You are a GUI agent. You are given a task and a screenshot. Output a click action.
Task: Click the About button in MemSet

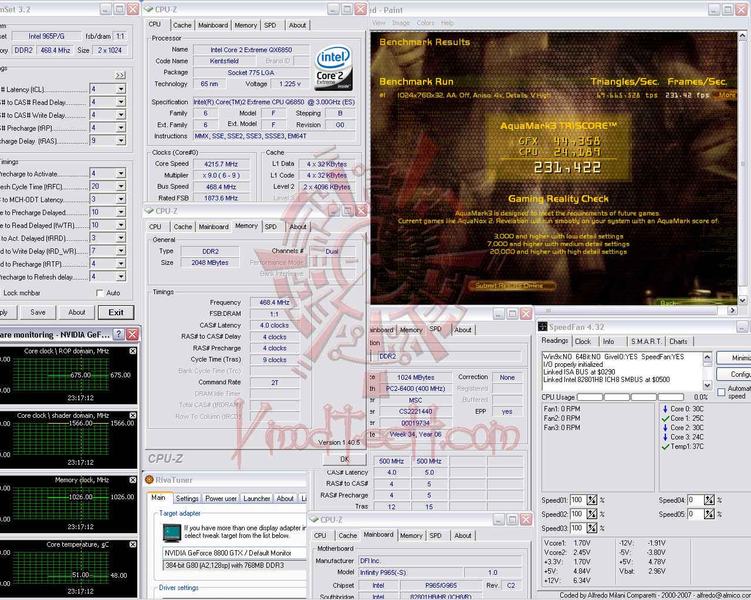point(77,312)
